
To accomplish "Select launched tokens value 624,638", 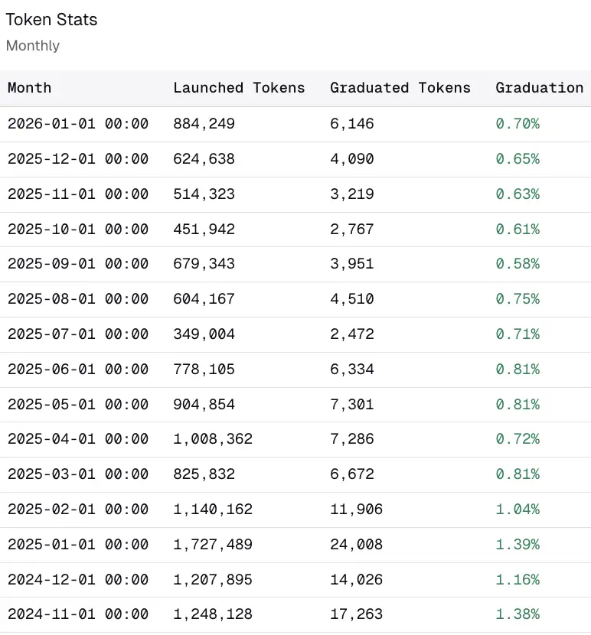I will (204, 159).
